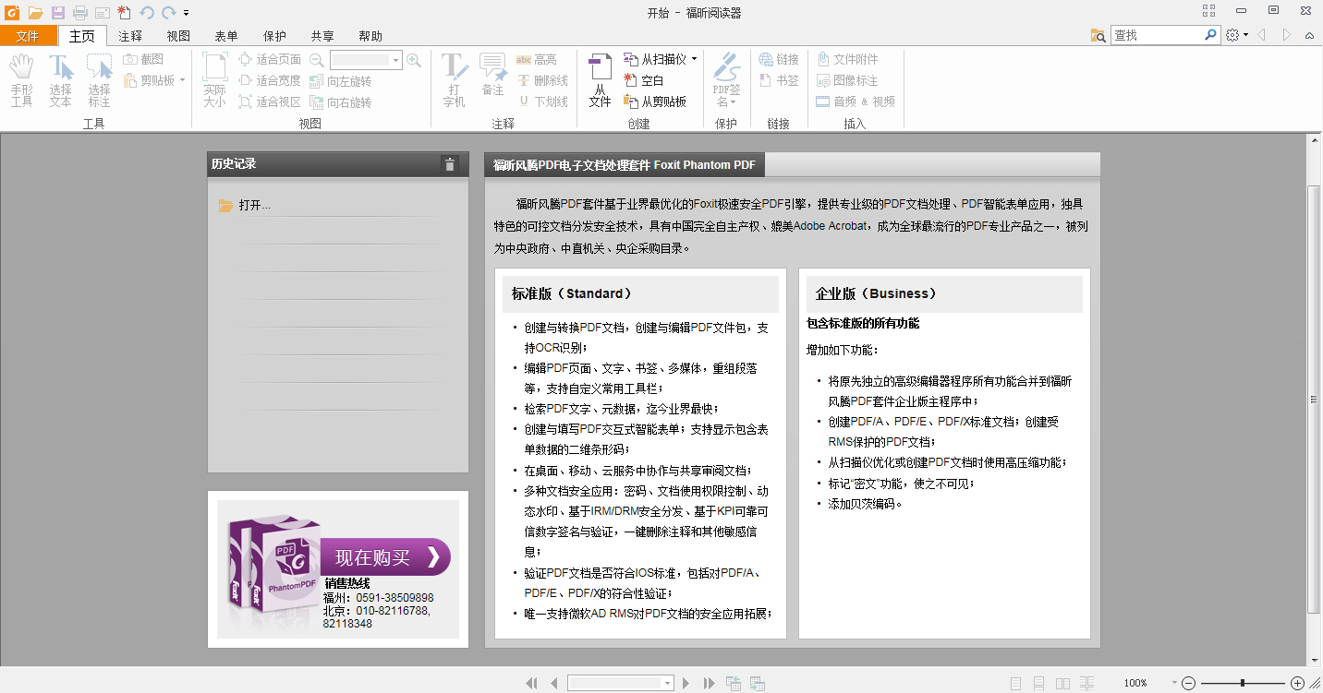Select the Hand tool (手形工具)
This screenshot has height=693, width=1323.
[x=21, y=80]
